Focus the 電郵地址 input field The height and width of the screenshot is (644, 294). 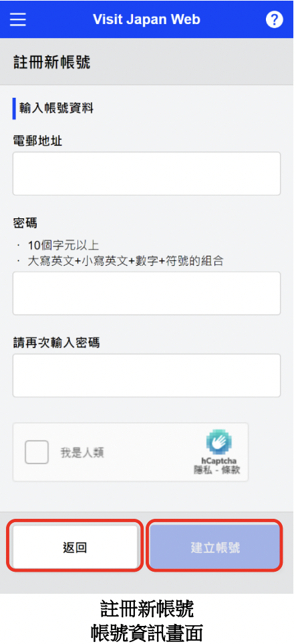(146, 173)
